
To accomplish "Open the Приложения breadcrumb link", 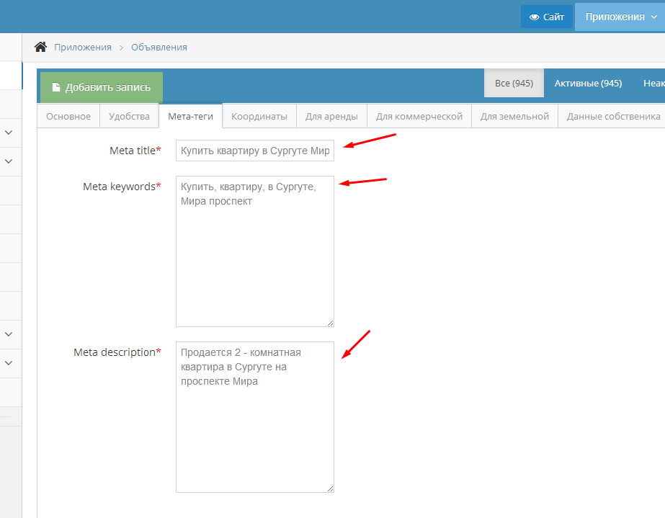I will click(82, 47).
